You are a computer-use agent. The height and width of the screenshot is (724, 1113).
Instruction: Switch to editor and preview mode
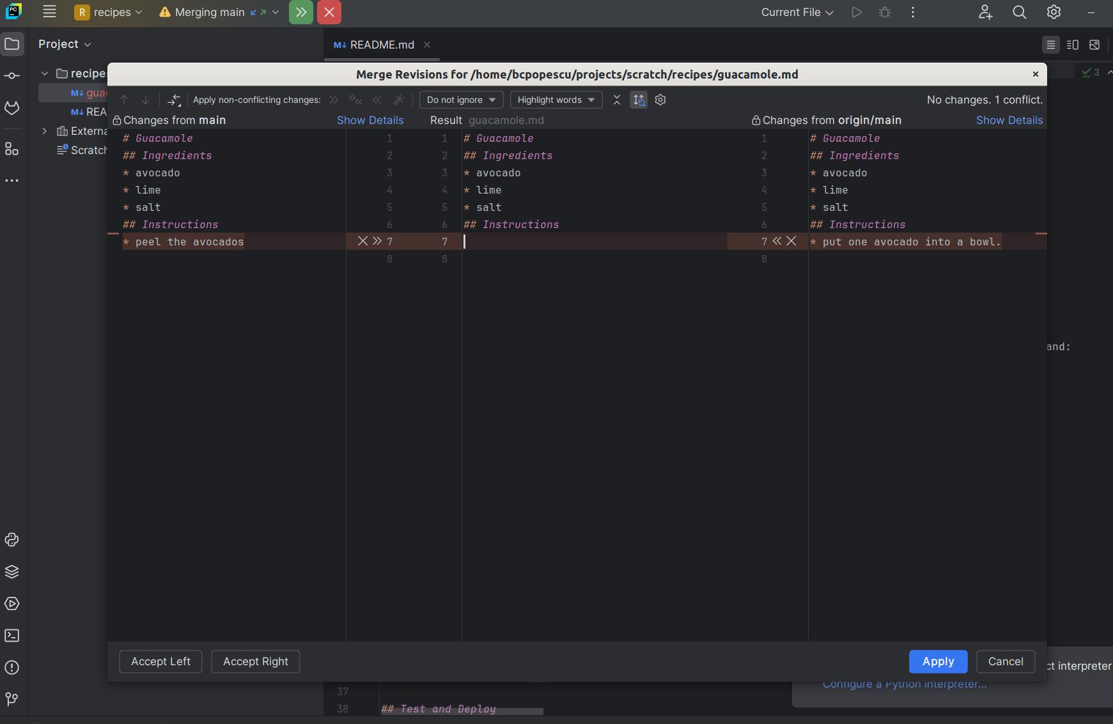[x=1073, y=45]
